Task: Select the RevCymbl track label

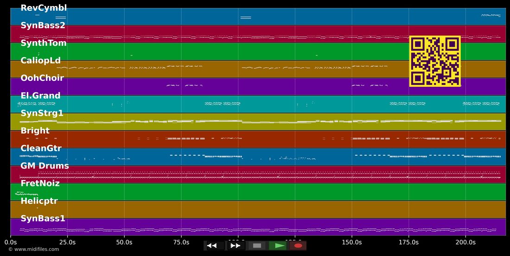Action: [x=44, y=8]
